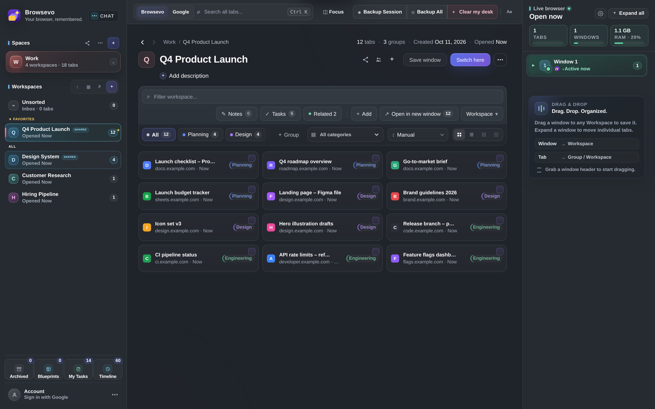Click the sparkle AI icon in workspace header
The height and width of the screenshot is (409, 655).
click(x=392, y=59)
